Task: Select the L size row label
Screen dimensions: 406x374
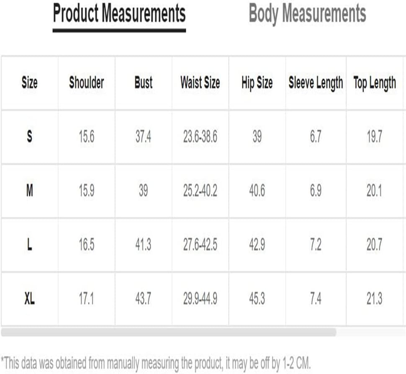Action: coord(30,245)
